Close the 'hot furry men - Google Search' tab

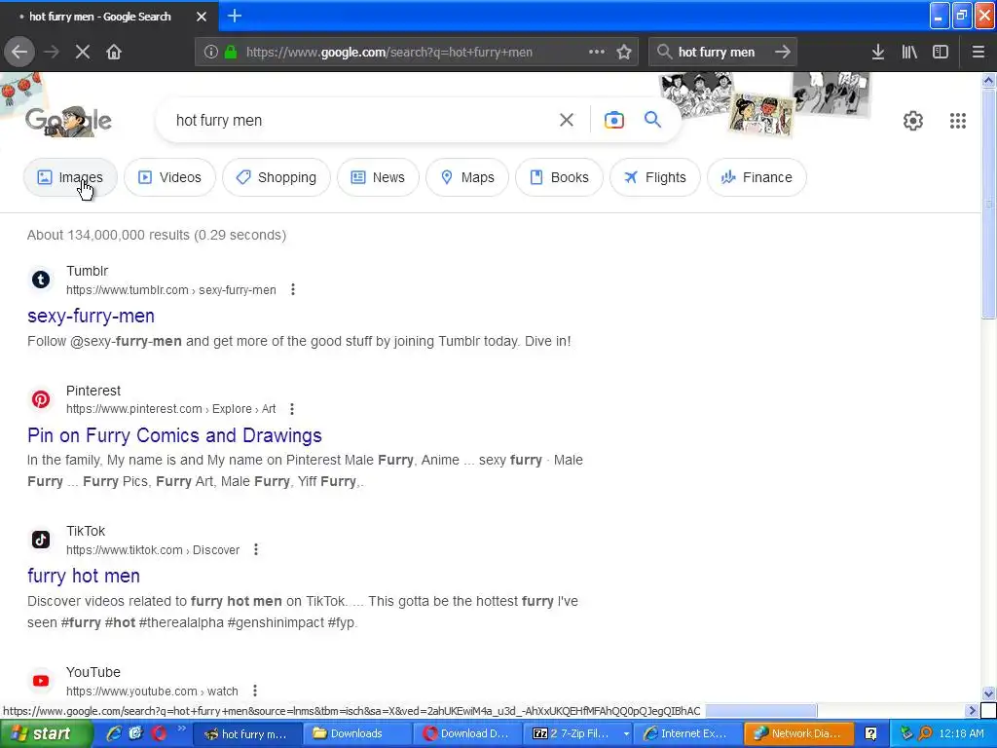(201, 17)
